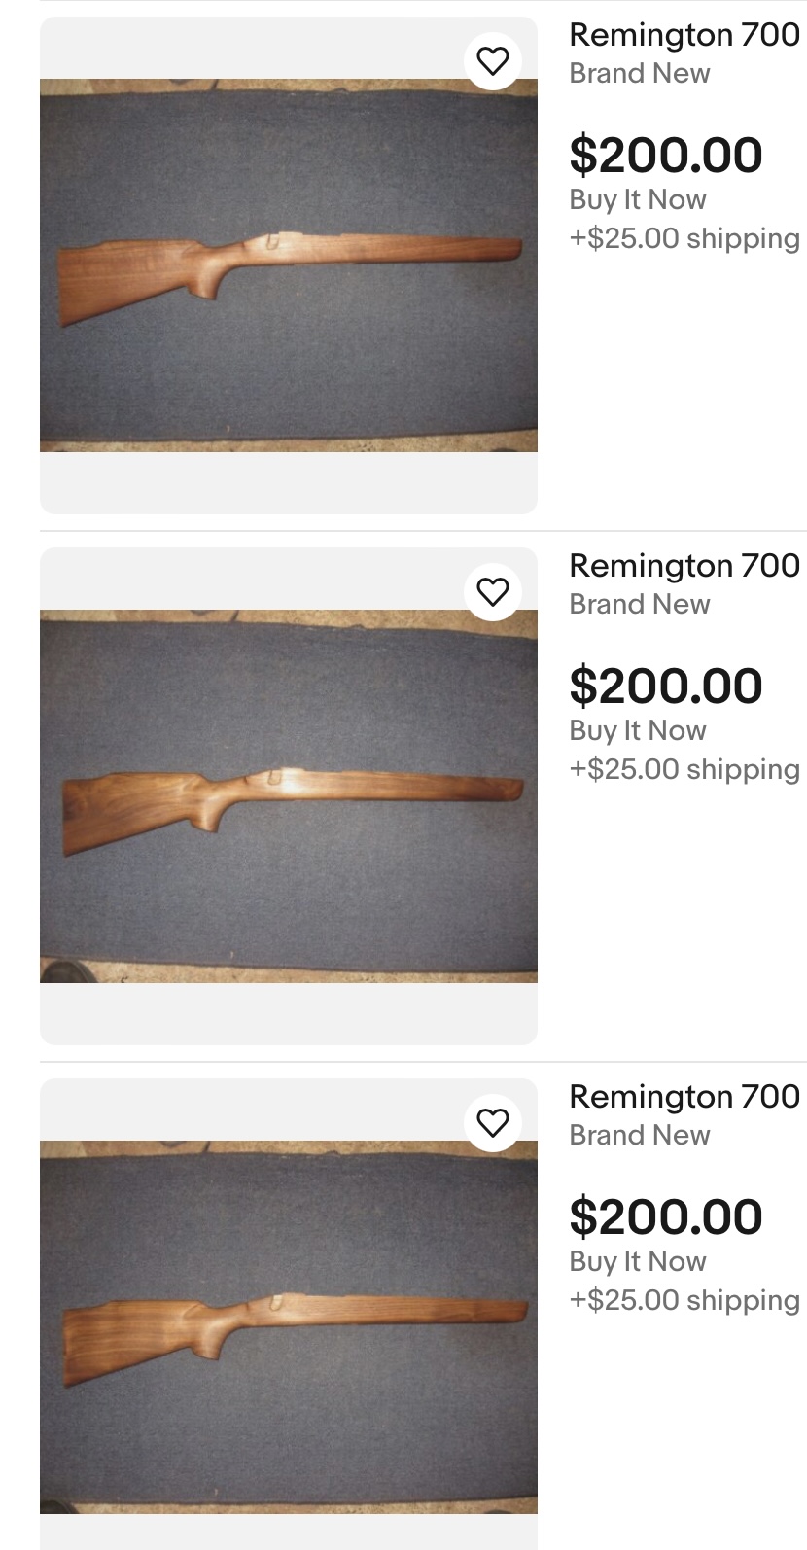Select the third listing's +$25.00 shipping text
The width and height of the screenshot is (807, 1550).
tap(684, 1300)
